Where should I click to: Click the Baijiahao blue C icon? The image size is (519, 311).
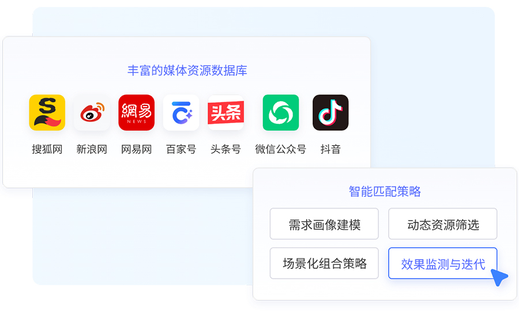[x=181, y=113]
